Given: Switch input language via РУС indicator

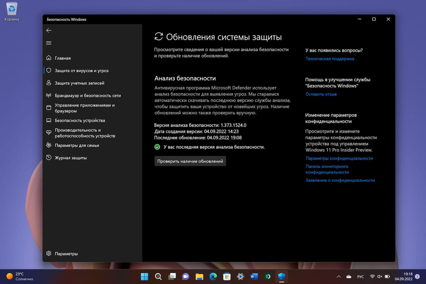Looking at the screenshot, I should (x=360, y=277).
